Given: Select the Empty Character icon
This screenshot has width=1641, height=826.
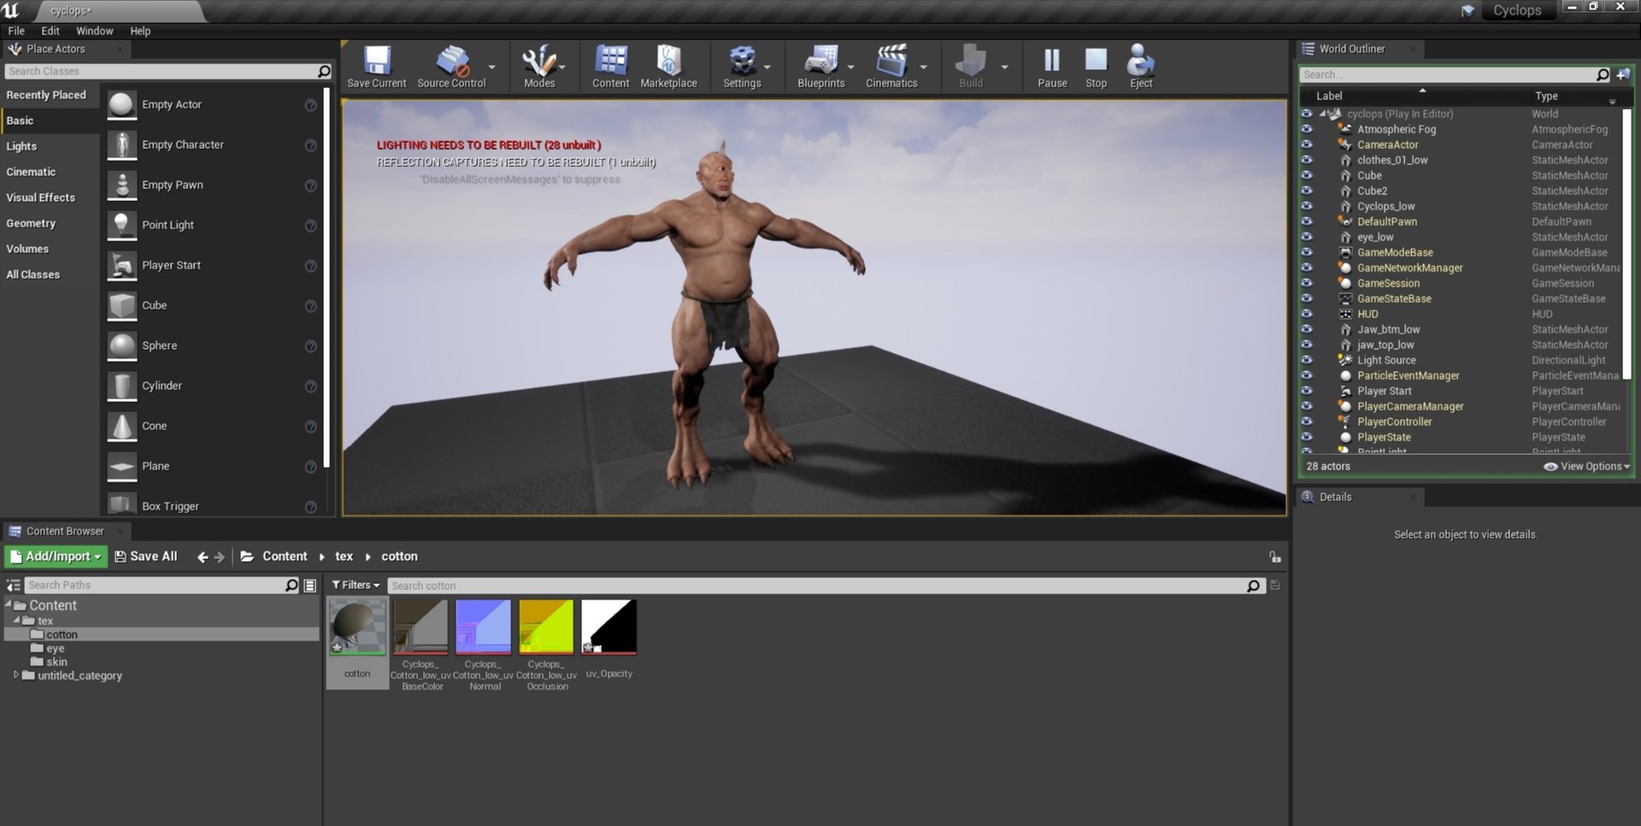Looking at the screenshot, I should coord(122,145).
